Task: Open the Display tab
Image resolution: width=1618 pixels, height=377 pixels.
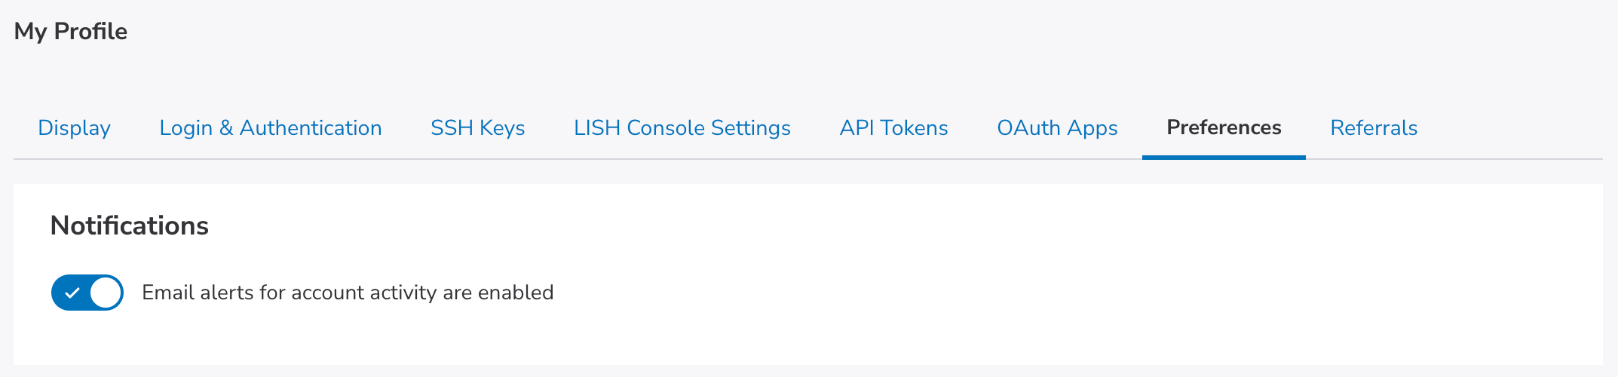Action: pos(74,128)
